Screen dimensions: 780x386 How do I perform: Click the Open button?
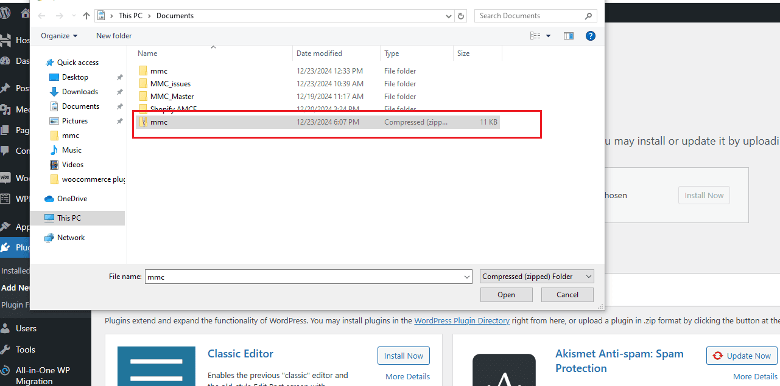click(x=506, y=295)
